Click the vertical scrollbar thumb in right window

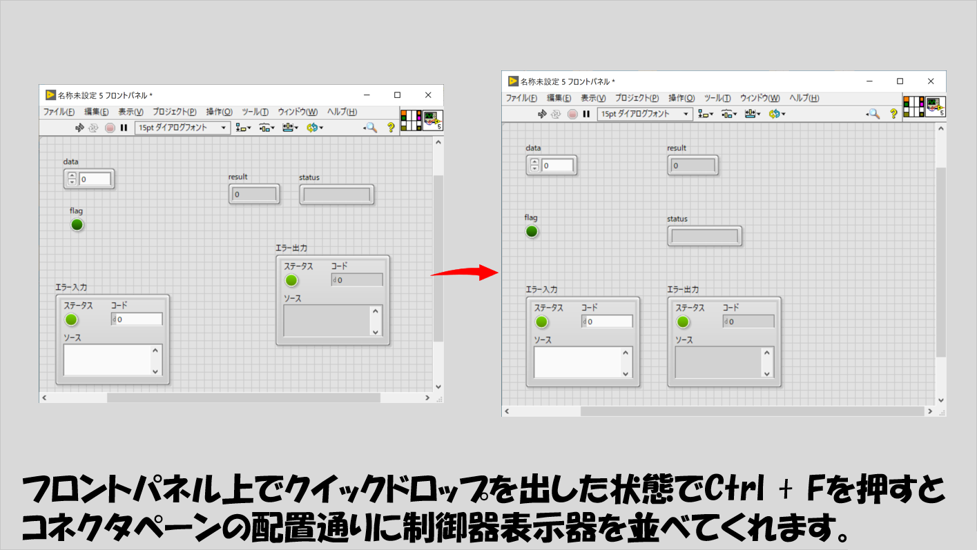(940, 262)
